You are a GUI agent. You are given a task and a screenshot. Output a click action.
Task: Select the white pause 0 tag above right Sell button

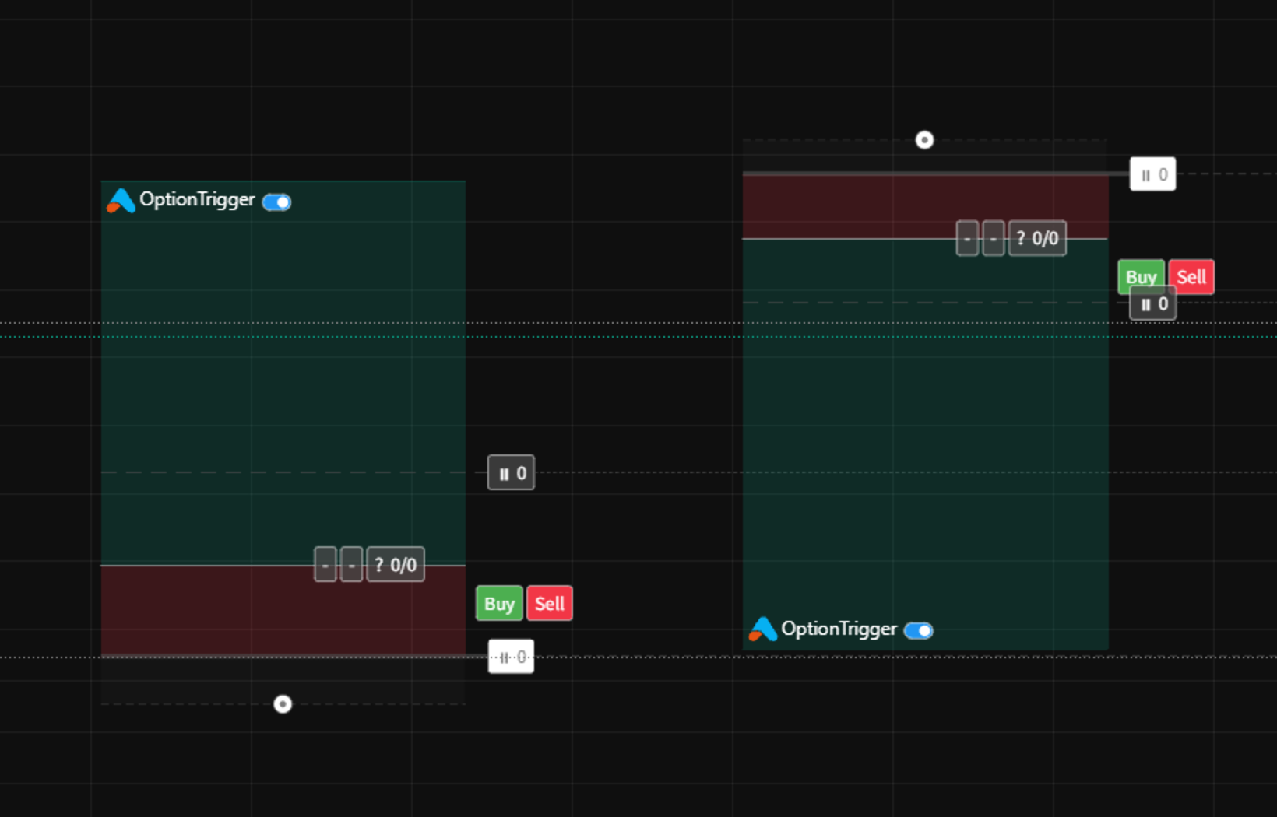point(1153,174)
